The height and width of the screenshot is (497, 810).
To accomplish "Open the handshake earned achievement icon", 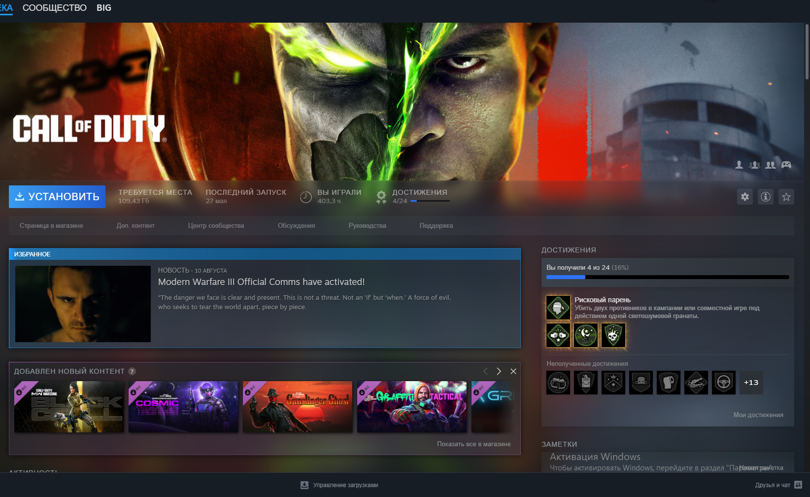I will [x=558, y=335].
